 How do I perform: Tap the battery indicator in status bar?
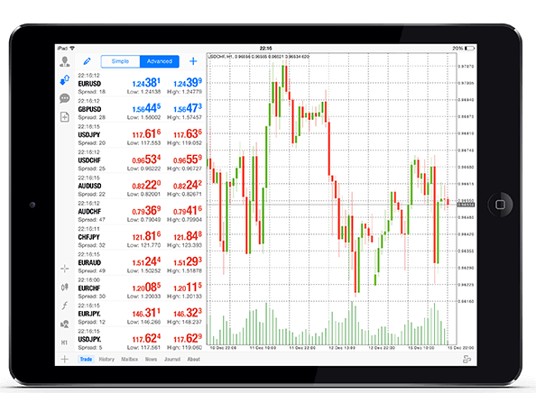(470, 48)
